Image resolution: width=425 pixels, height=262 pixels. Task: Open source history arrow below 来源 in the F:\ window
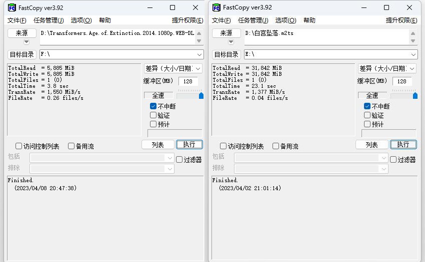click(x=26, y=42)
